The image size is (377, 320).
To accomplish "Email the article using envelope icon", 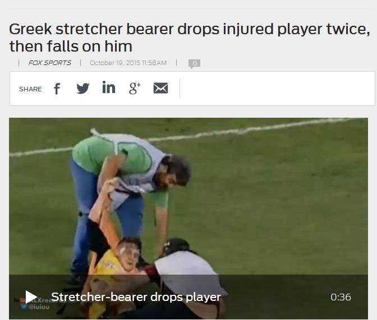I will (160, 88).
